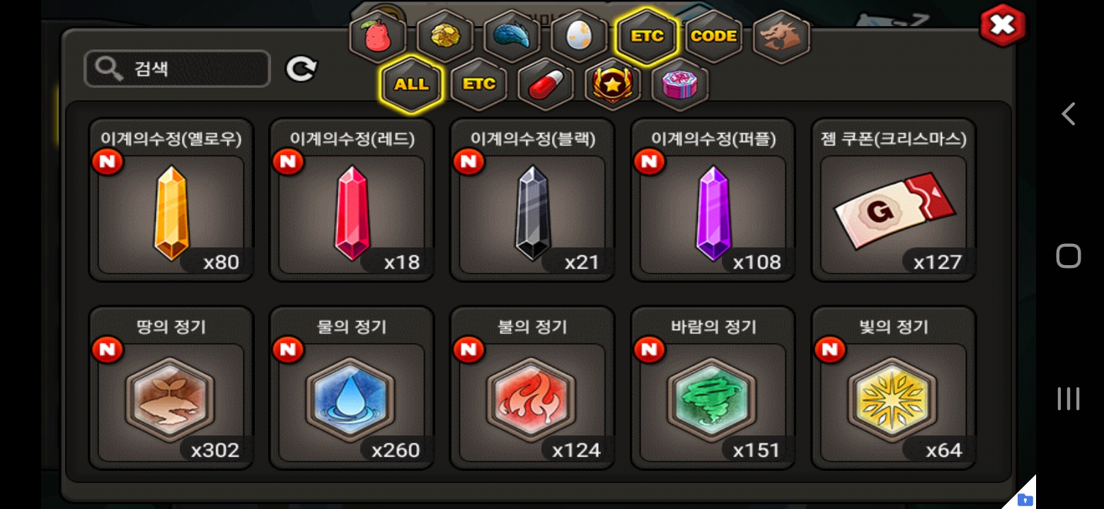The image size is (1104, 509).
Task: Select the ALL sub-filter
Action: pyautogui.click(x=411, y=84)
